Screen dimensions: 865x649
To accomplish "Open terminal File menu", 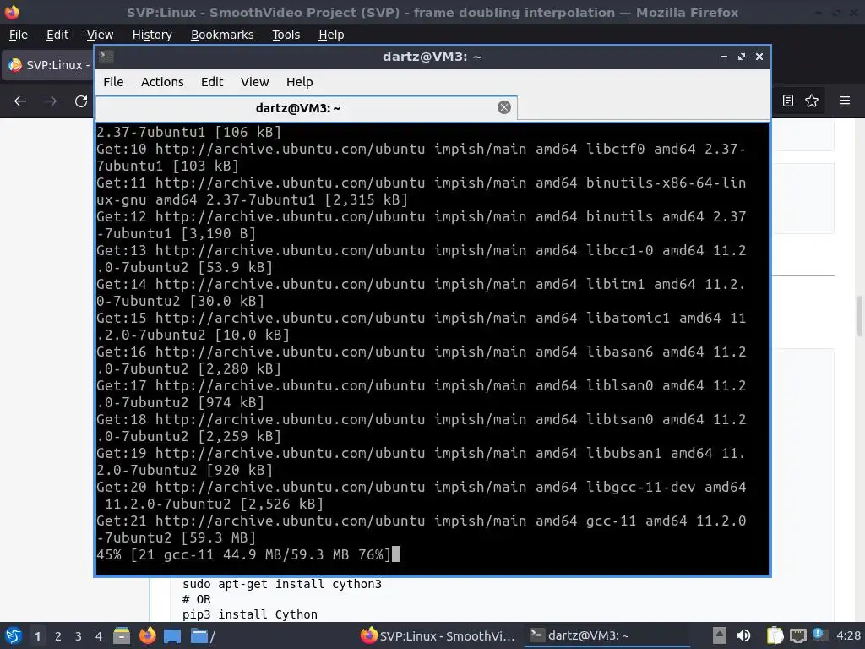I will [x=113, y=82].
